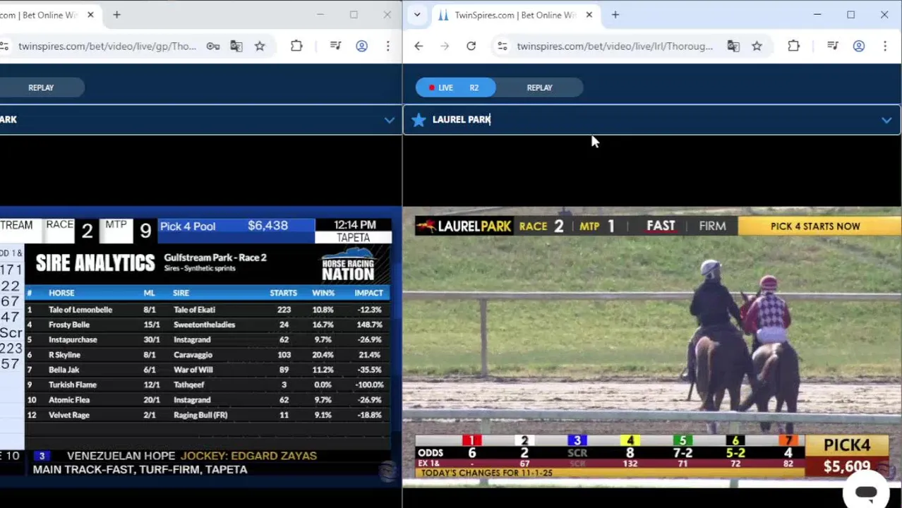Viewport: 902px width, 508px height.
Task: Click address bar in right browser window
Action: pos(614,46)
